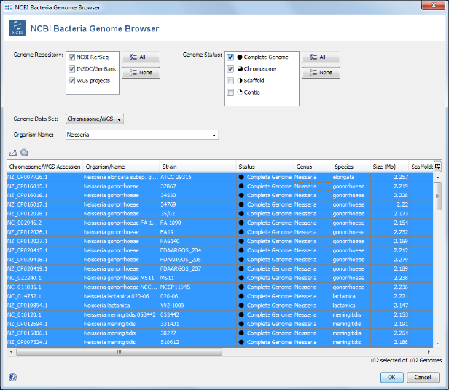Close the NCBI Bacteria Genome Browser window
Image resolution: width=449 pixels, height=390 pixels.
tap(434, 5)
